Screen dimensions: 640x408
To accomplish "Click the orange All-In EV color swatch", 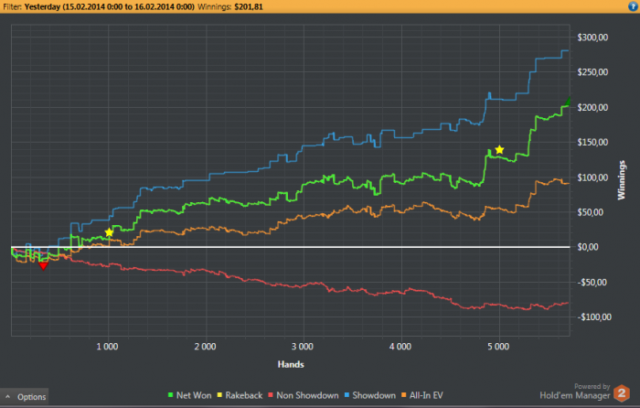I will pos(404,395).
